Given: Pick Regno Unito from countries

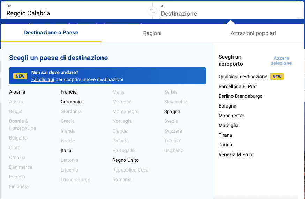Looking at the screenshot, I should point(125,160).
